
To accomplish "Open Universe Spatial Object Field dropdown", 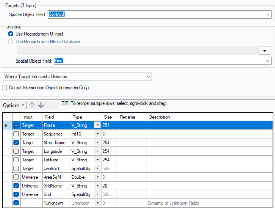I will [268, 61].
